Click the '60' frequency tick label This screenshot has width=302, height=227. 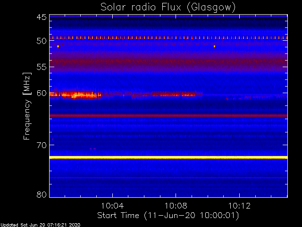(42, 93)
